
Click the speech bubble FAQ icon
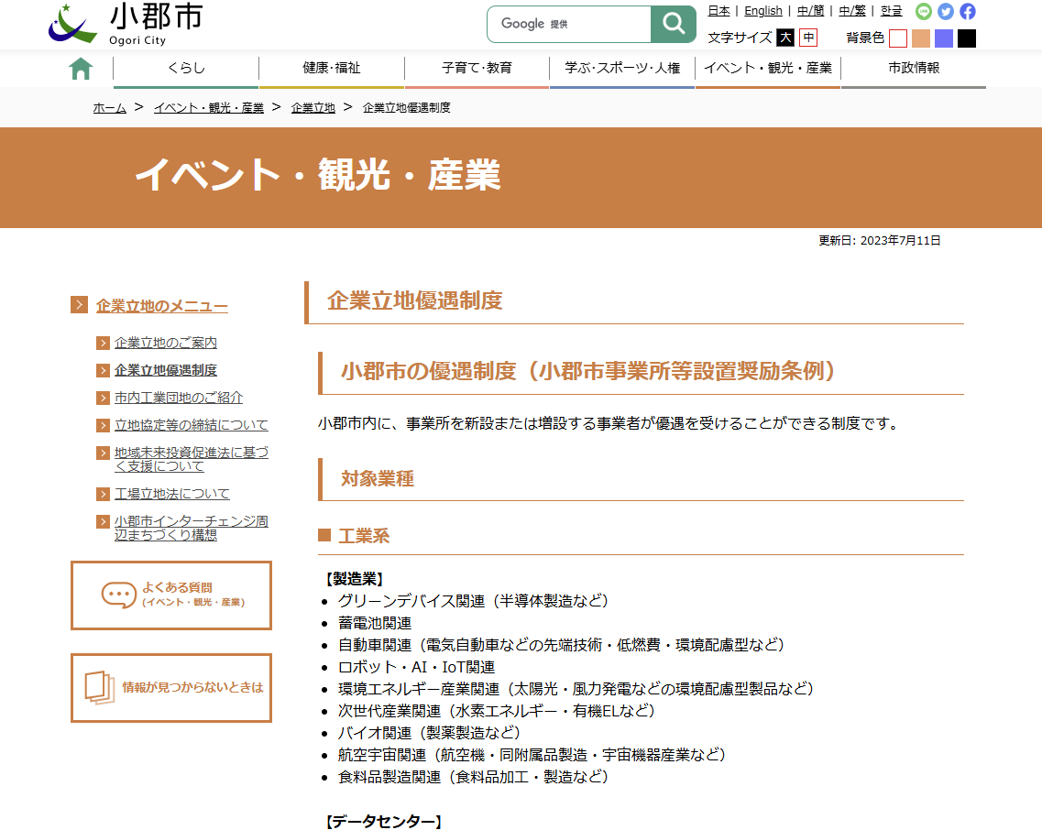click(119, 595)
